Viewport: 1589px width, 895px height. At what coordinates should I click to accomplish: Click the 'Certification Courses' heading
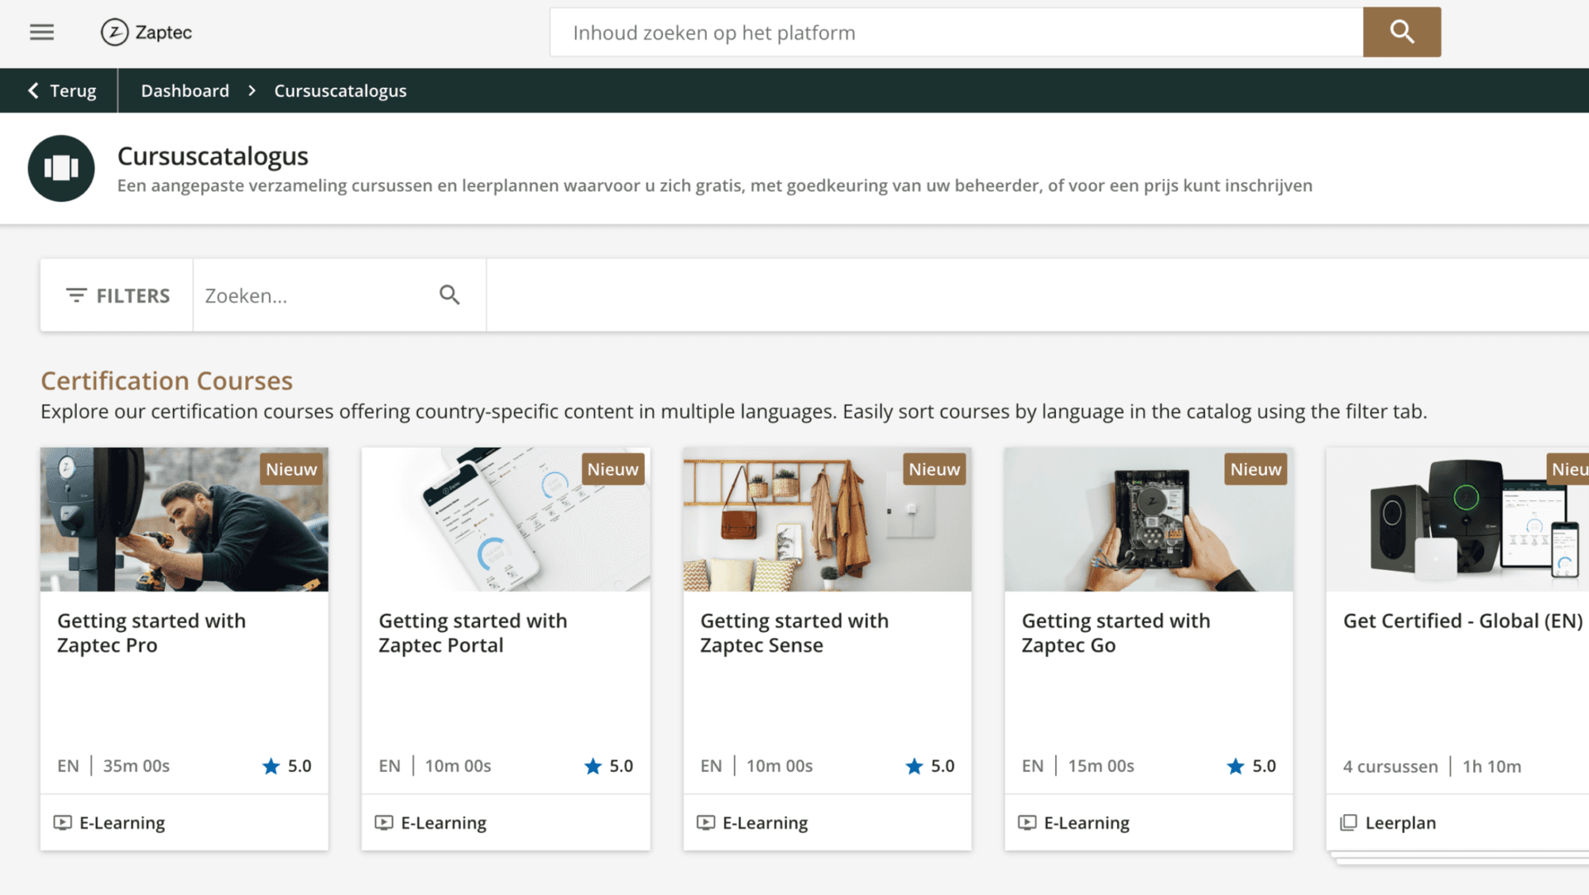coord(166,380)
